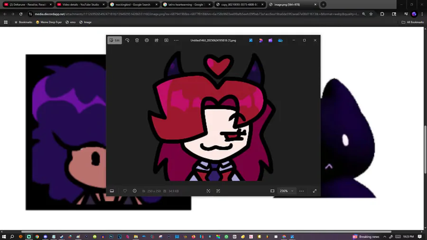Mark image as favorite with heart icon
This screenshot has height=240, width=427.
coord(125,191)
